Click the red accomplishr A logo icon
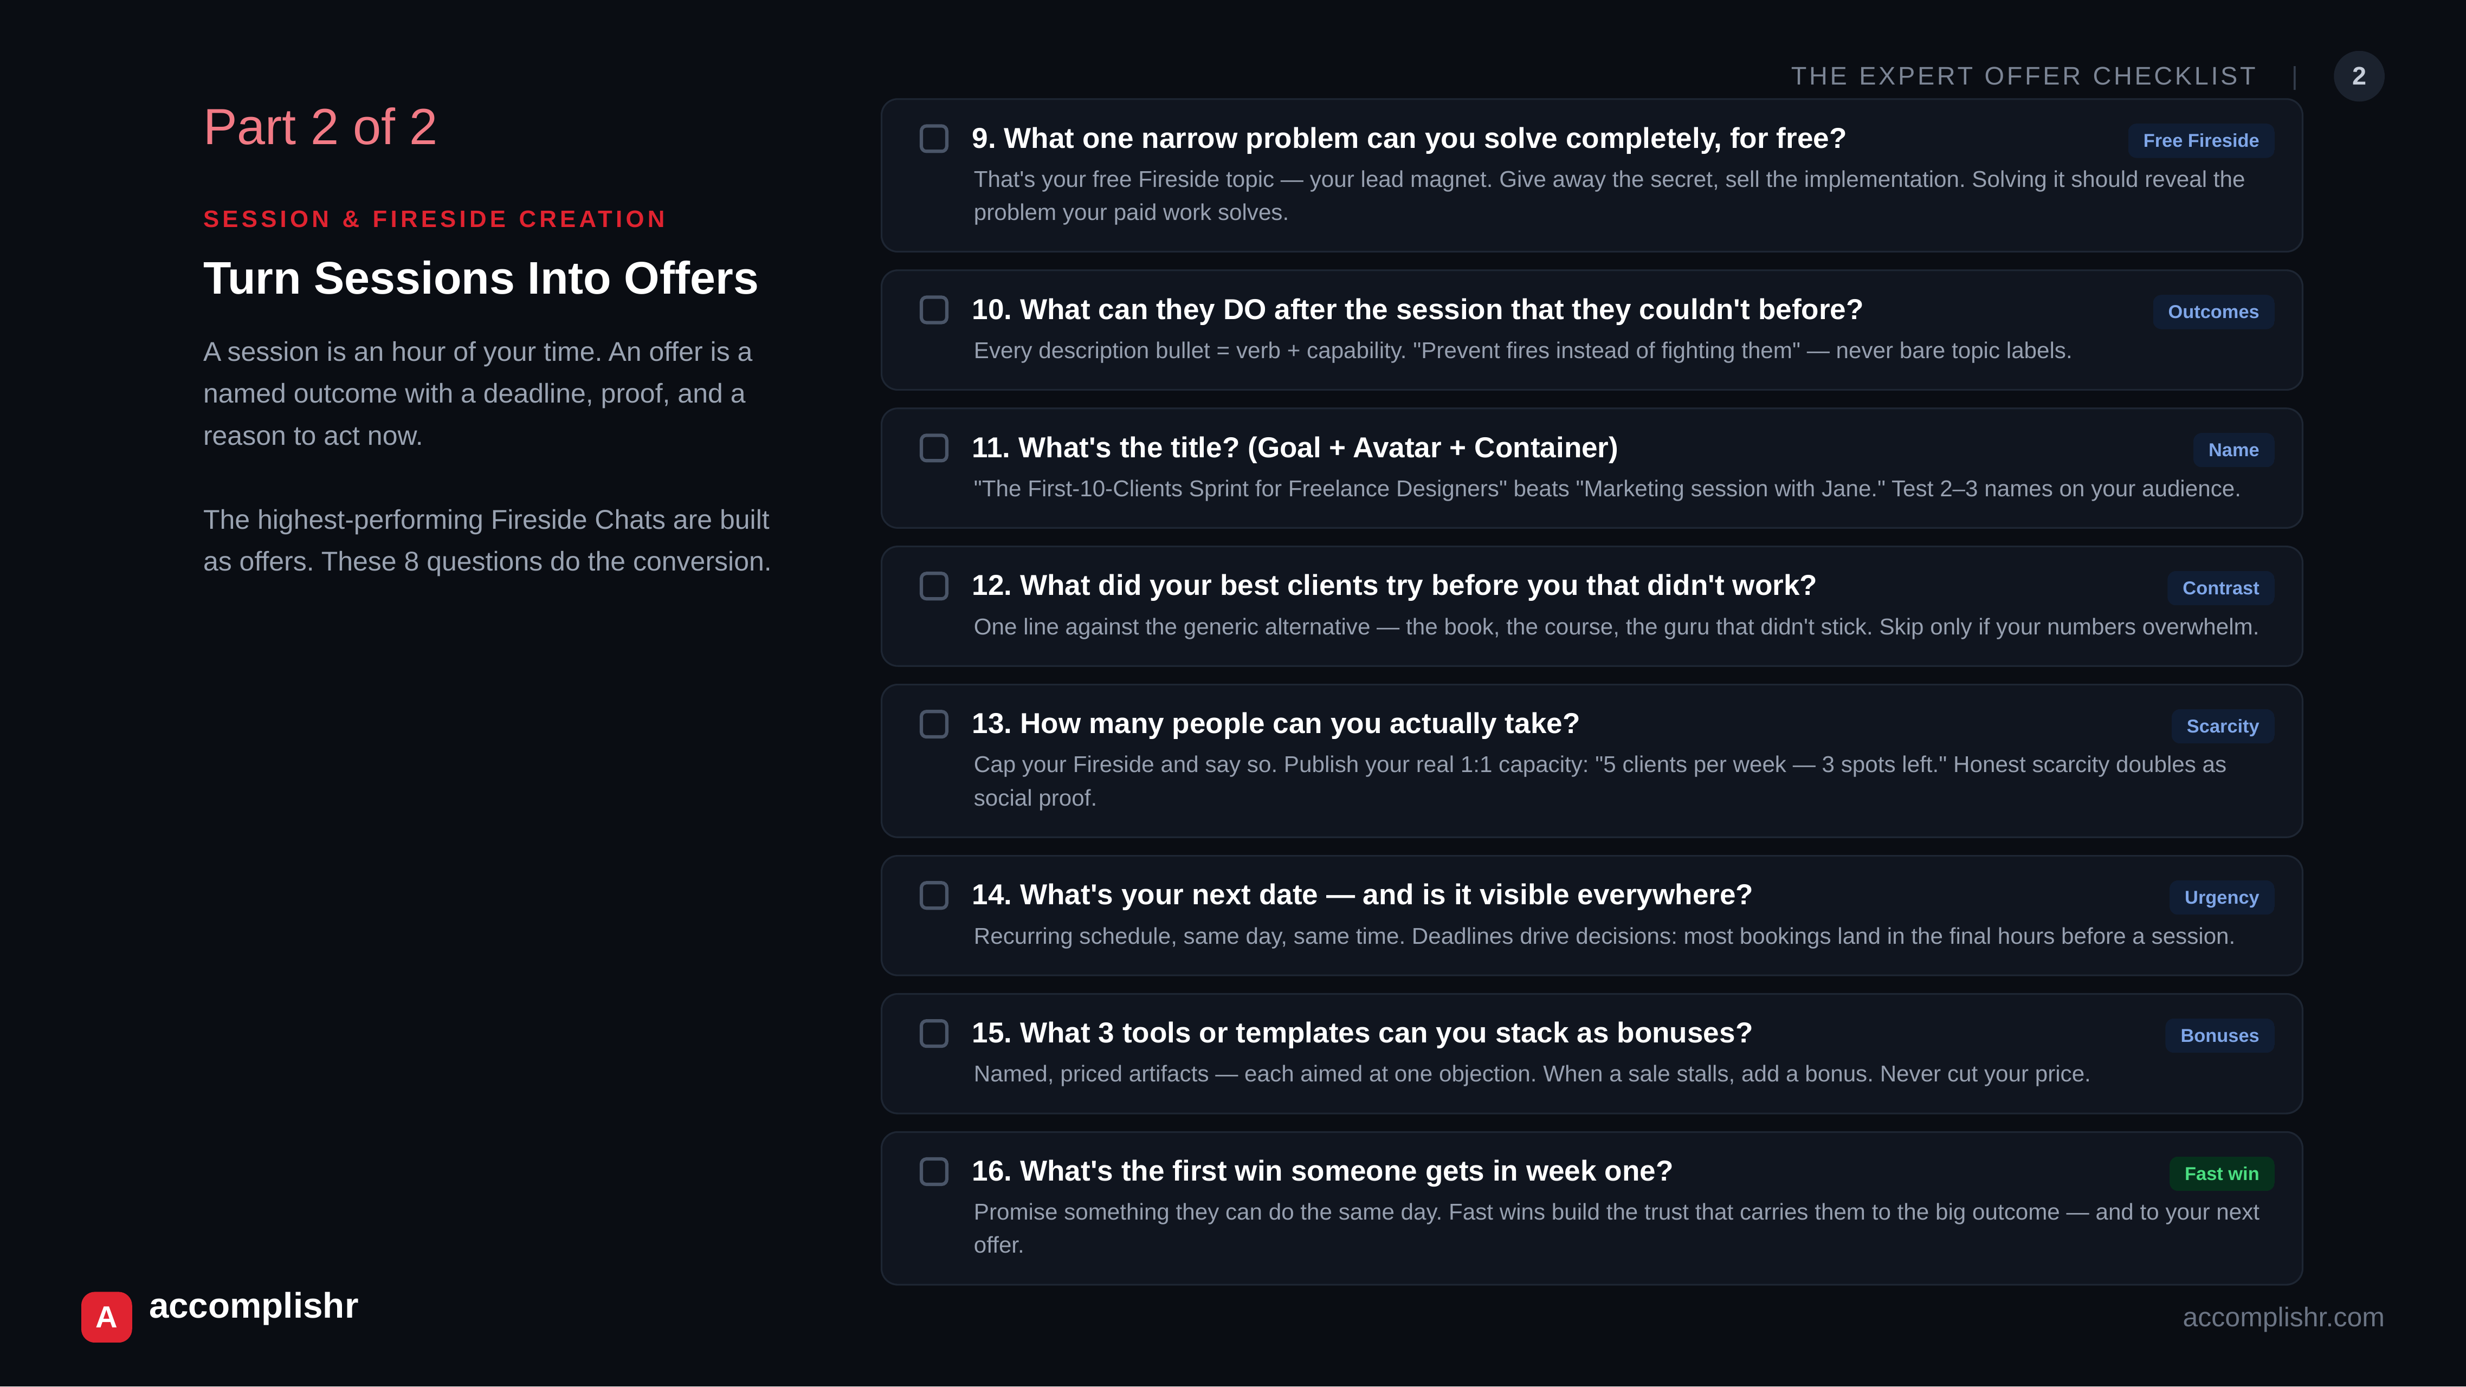 106,1316
